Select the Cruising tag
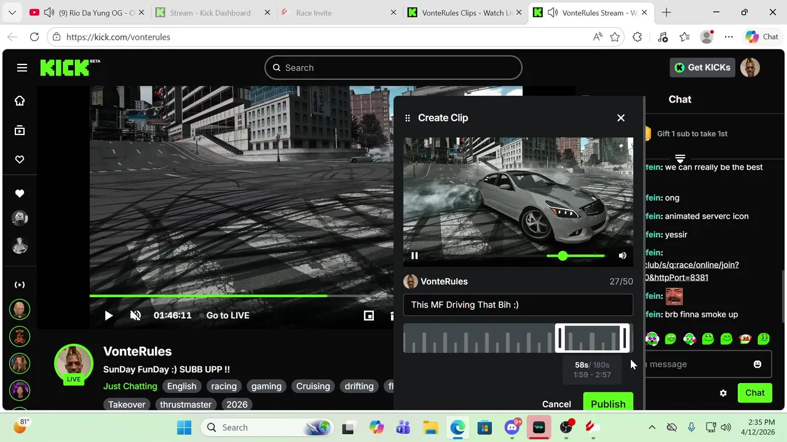This screenshot has width=787, height=442. coord(313,386)
